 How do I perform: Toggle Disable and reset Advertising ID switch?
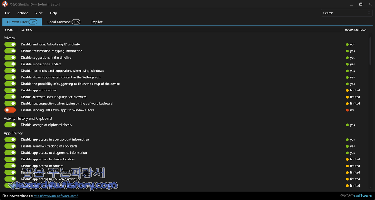(10, 44)
